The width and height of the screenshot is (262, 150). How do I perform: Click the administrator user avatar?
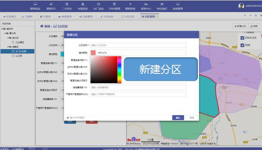241,6
